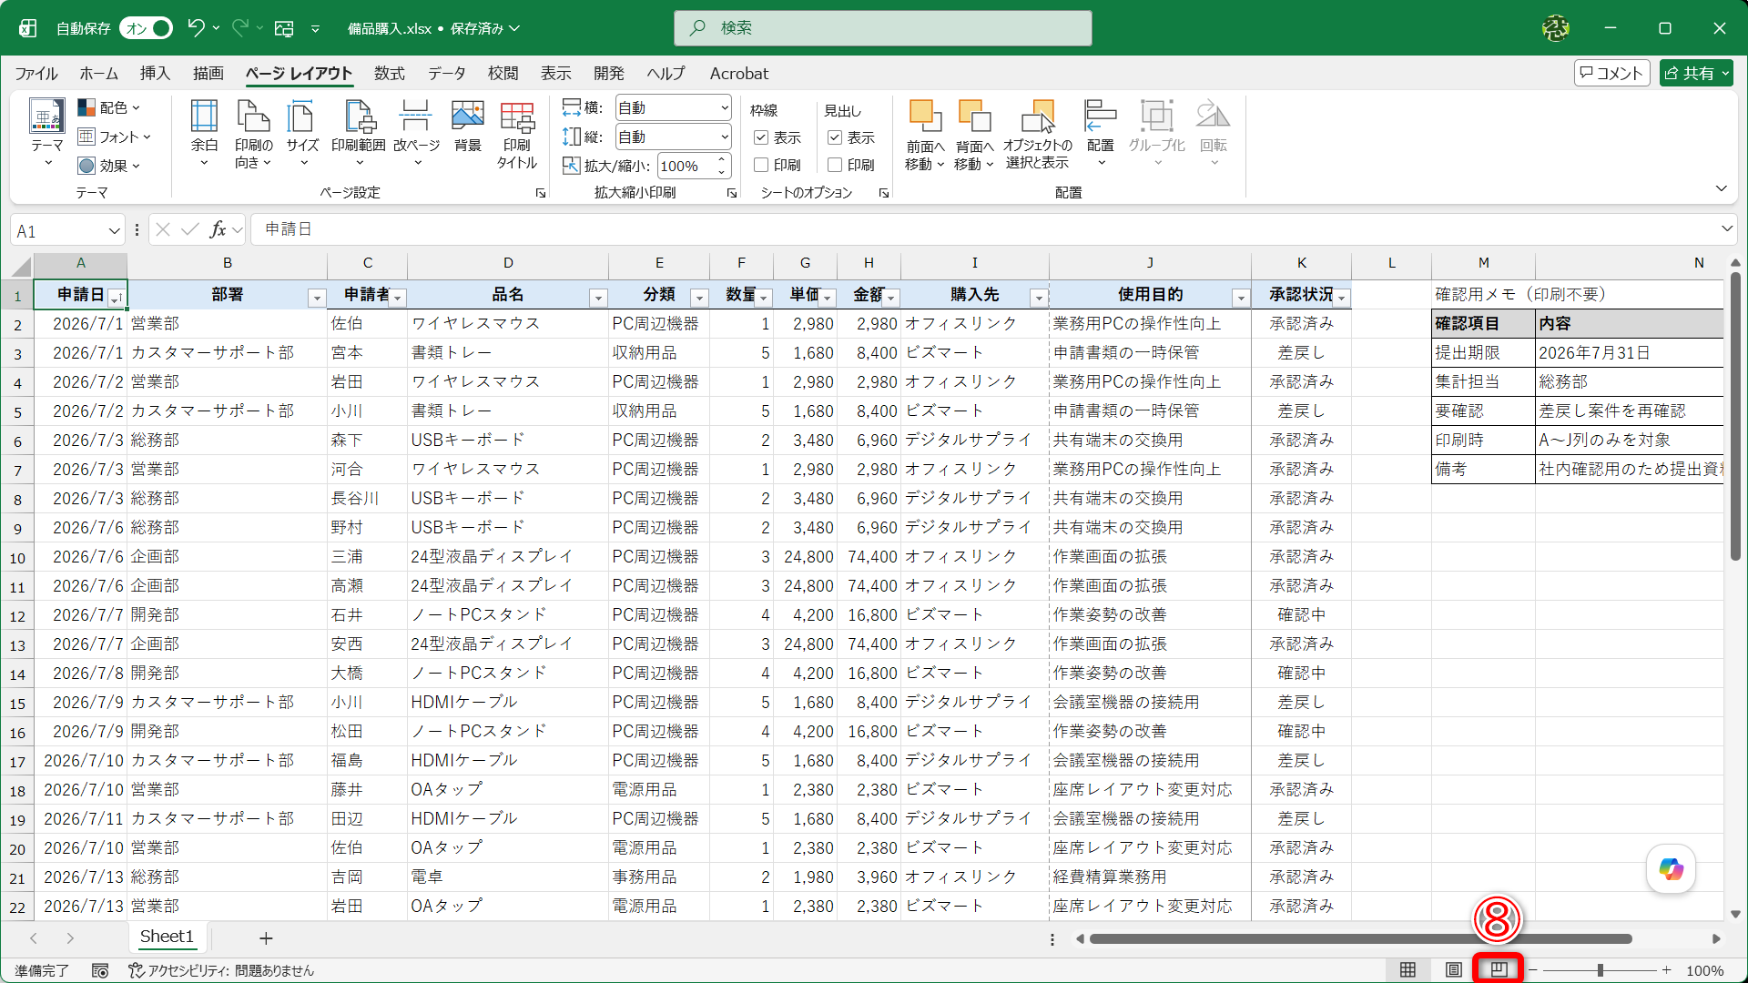Open the Effects (効果) dropdown
The width and height of the screenshot is (1748, 983).
pyautogui.click(x=109, y=166)
